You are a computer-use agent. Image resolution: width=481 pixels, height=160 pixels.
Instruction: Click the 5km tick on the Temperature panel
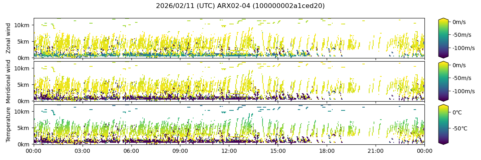pos(25,128)
